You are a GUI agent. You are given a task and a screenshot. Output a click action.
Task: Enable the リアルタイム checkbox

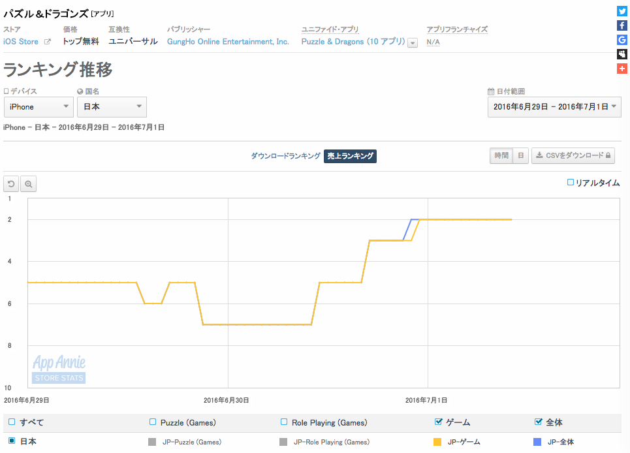point(570,182)
